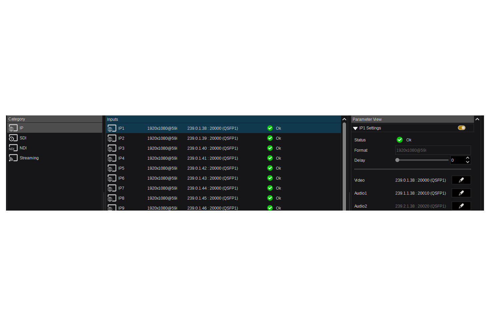Collapse the Parameter View panel
Viewport: 490px width, 326px height.
coord(477,119)
